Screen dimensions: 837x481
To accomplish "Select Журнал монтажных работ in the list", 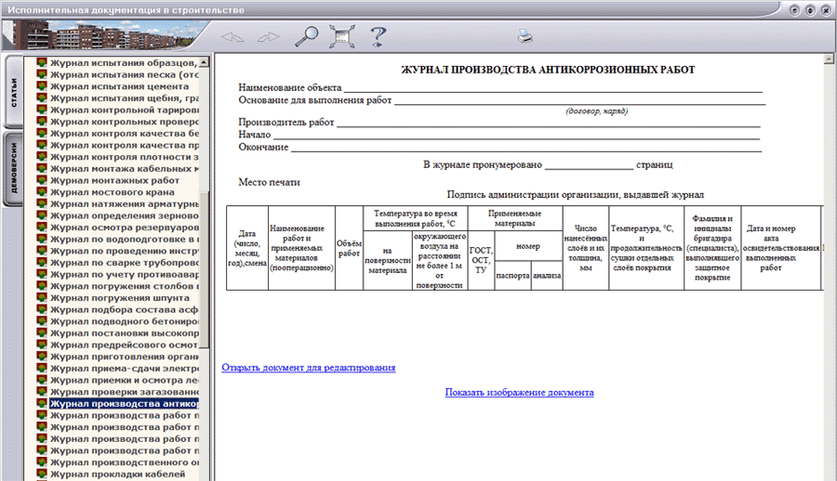I will click(114, 180).
